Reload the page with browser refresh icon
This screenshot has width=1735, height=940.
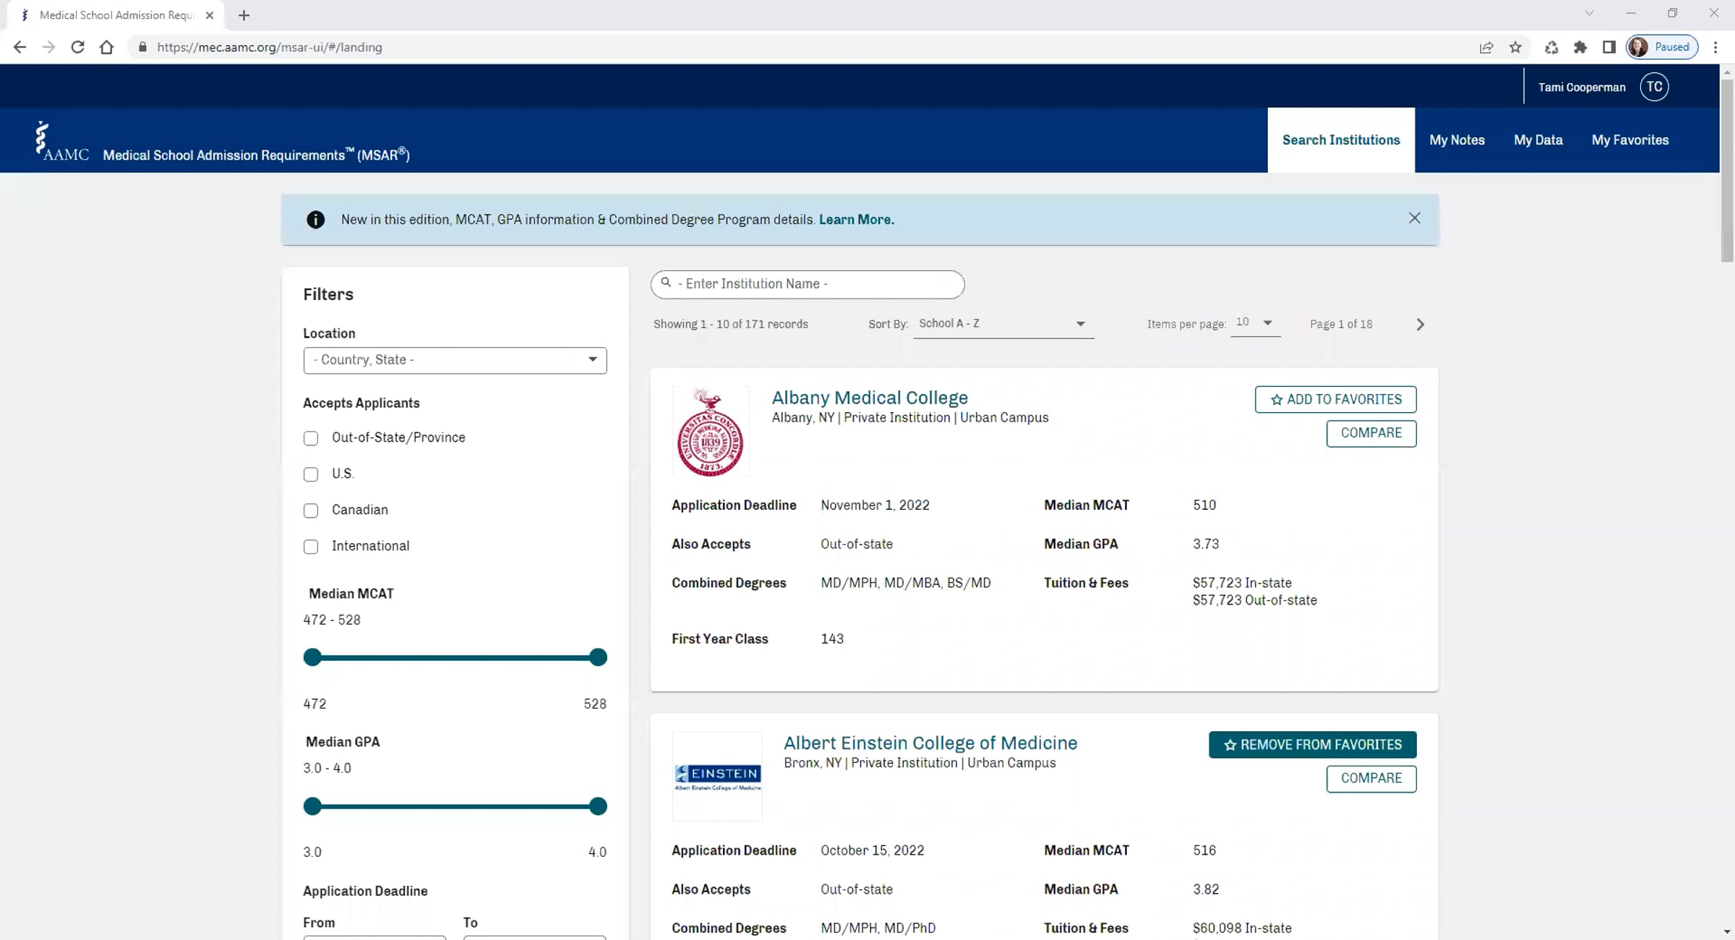pos(77,47)
